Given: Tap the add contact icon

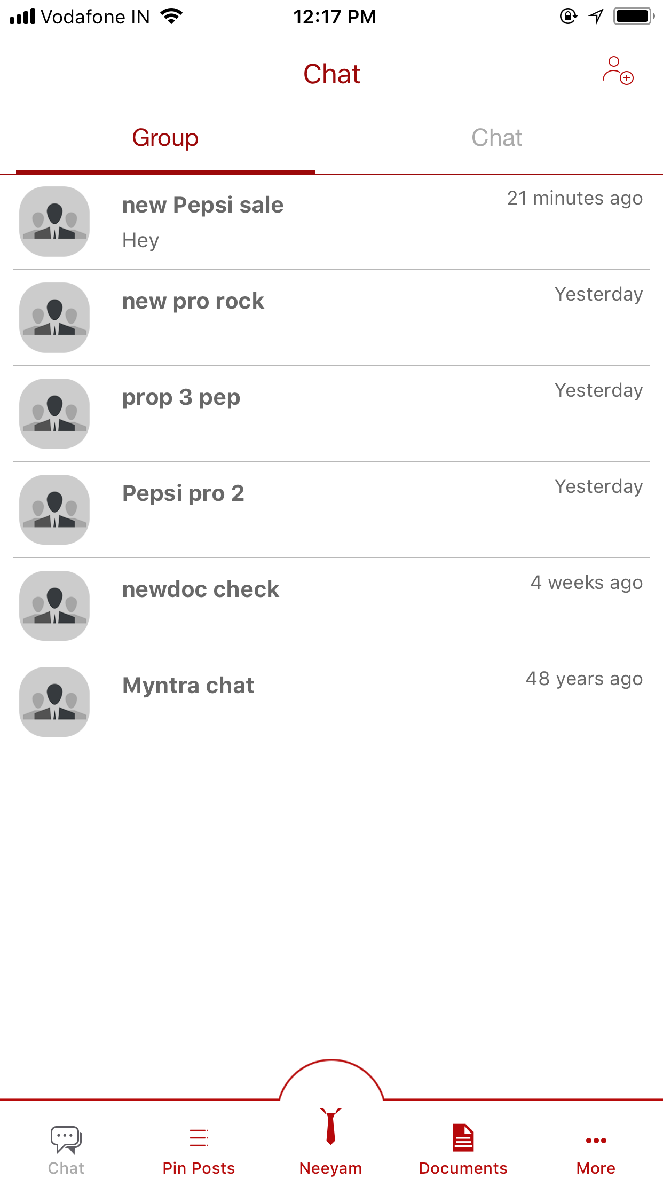Looking at the screenshot, I should pos(618,71).
